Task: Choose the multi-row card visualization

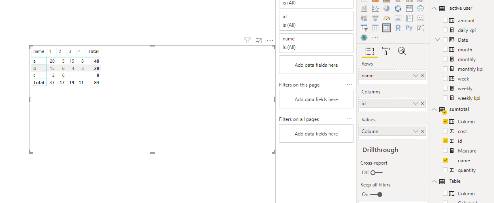Action: click(409, 18)
